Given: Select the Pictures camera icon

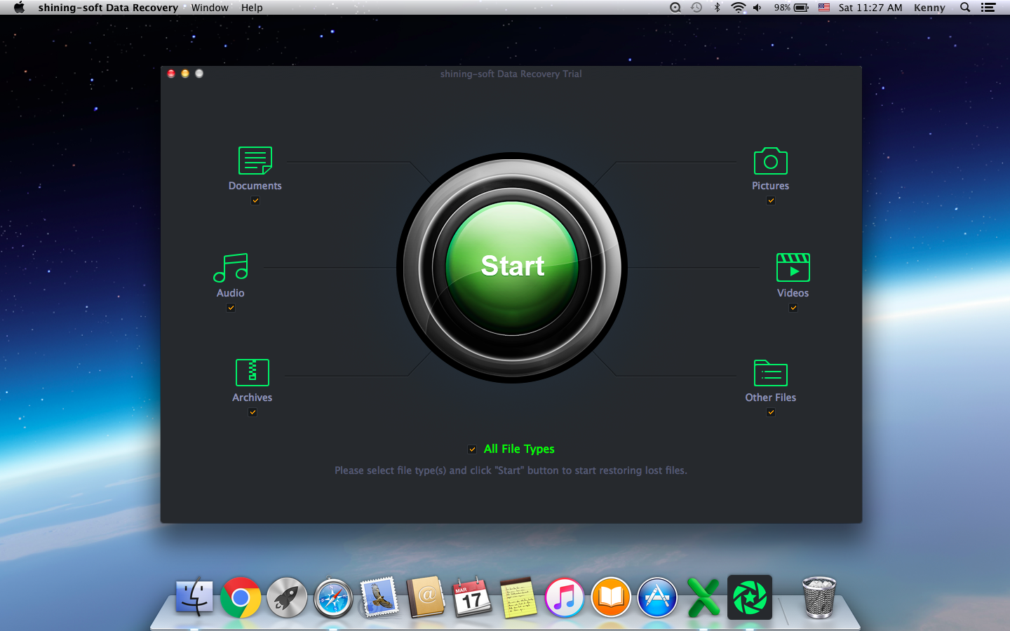Looking at the screenshot, I should coord(770,161).
